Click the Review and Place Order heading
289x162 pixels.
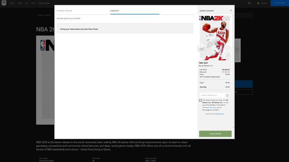(68, 18)
